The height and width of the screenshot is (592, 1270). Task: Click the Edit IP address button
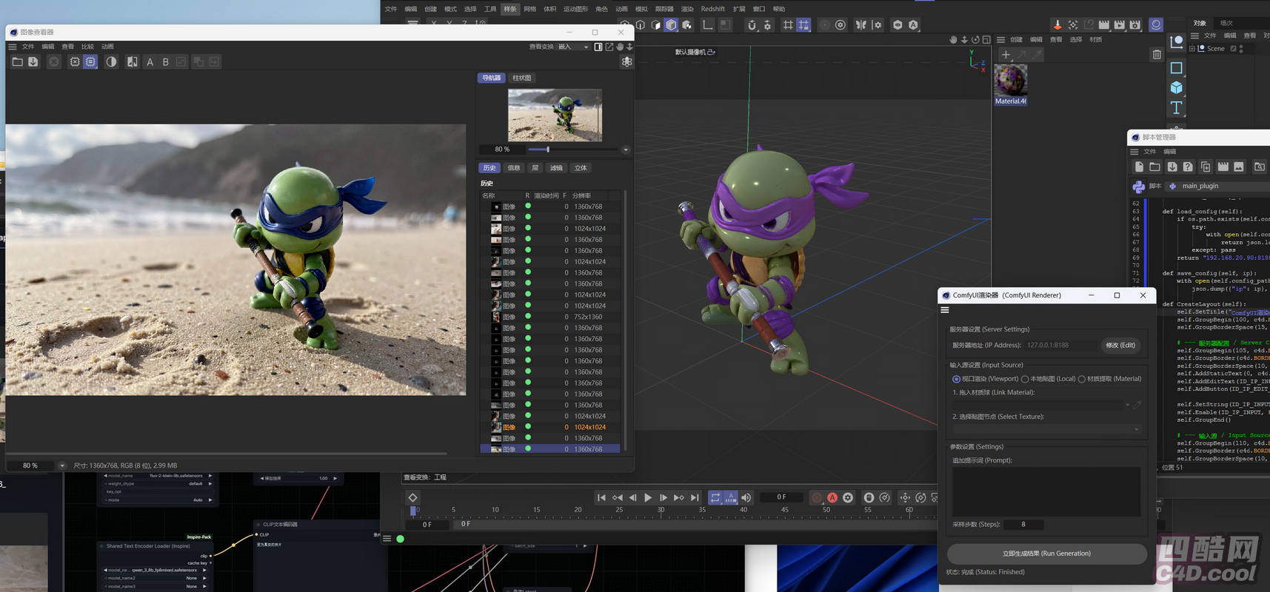pyautogui.click(x=1120, y=345)
